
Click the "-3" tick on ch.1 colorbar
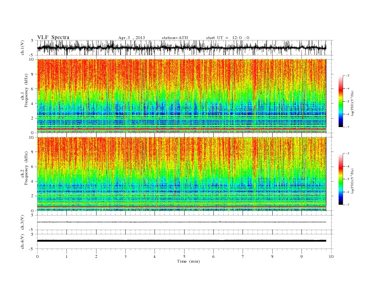348,76
